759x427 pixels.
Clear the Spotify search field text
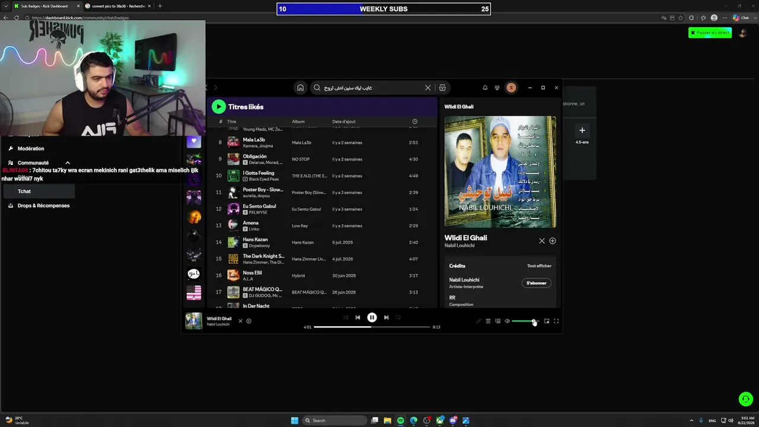pyautogui.click(x=428, y=88)
